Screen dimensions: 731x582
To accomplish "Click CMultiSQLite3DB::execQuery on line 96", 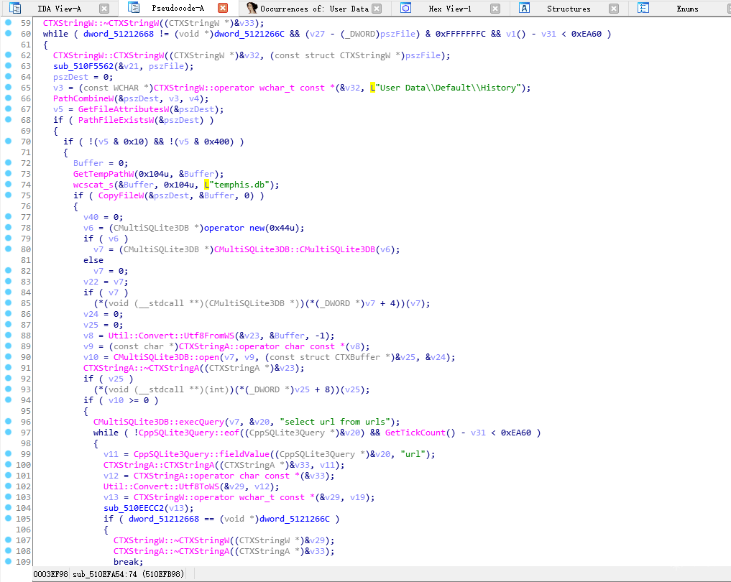I will [159, 422].
